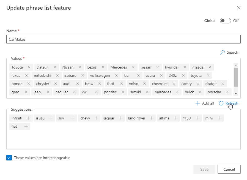Add the jaguar suggestion
The width and height of the screenshot is (247, 180).
point(121,118)
